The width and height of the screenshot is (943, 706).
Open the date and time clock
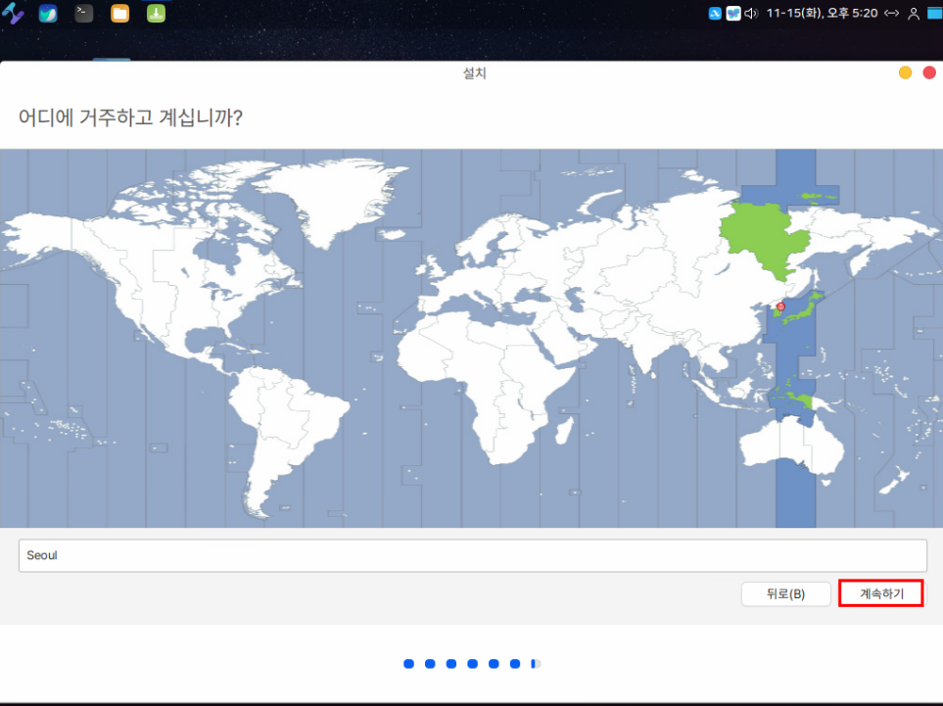(x=821, y=14)
